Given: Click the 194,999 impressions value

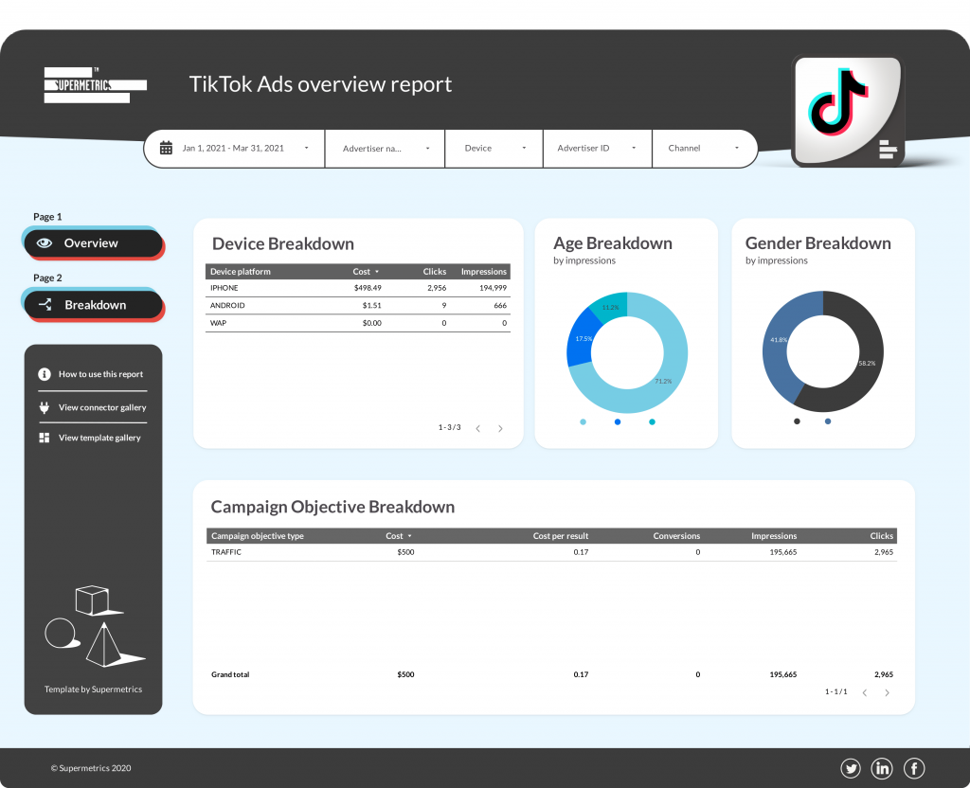Looking at the screenshot, I should point(493,288).
